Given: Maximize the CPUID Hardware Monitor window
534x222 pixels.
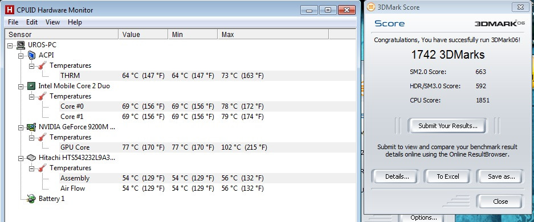Looking at the screenshot, I should coord(328,10).
